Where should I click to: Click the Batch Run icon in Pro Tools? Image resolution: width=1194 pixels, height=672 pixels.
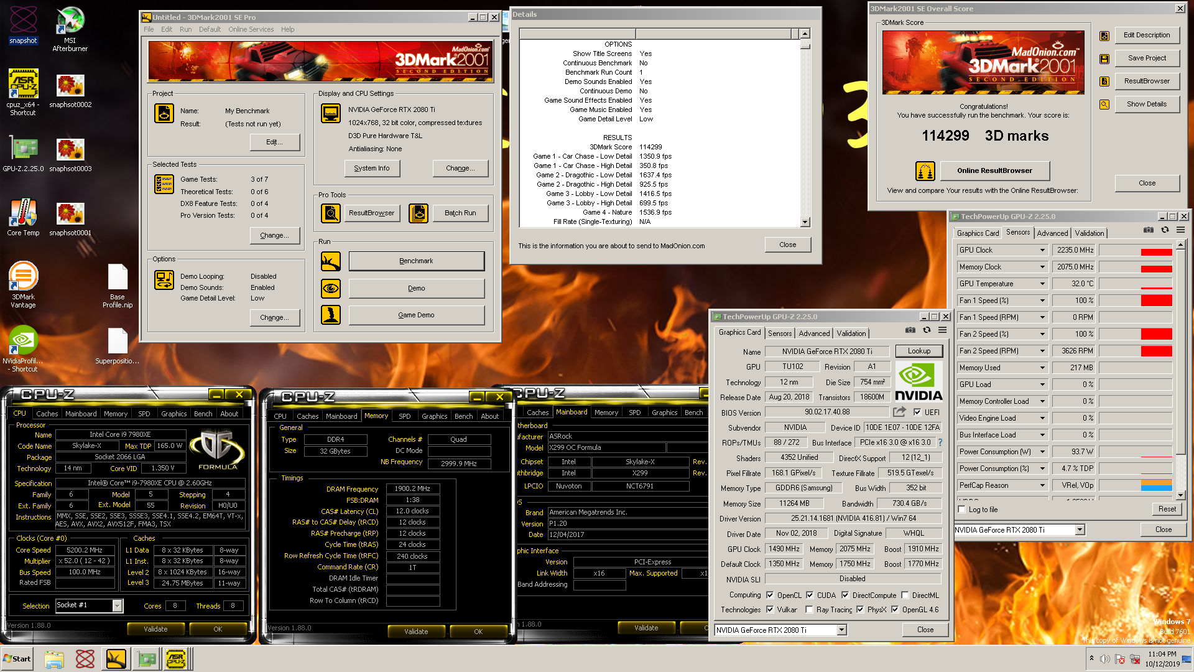click(419, 213)
